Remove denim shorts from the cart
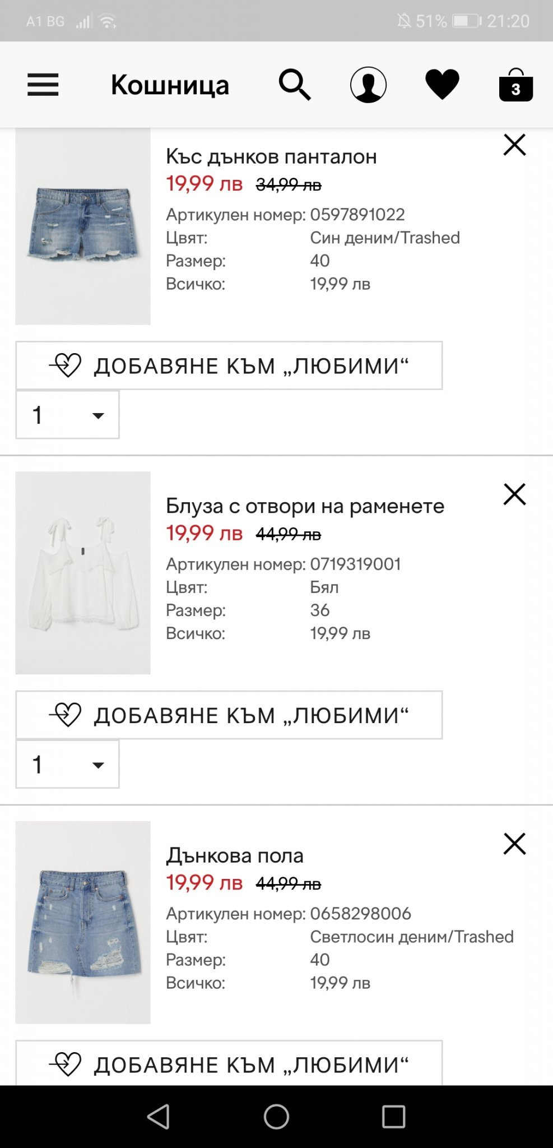 click(514, 145)
